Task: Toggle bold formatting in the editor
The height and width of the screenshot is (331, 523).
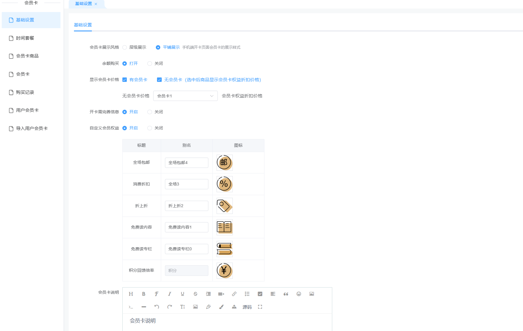Action: click(x=144, y=294)
